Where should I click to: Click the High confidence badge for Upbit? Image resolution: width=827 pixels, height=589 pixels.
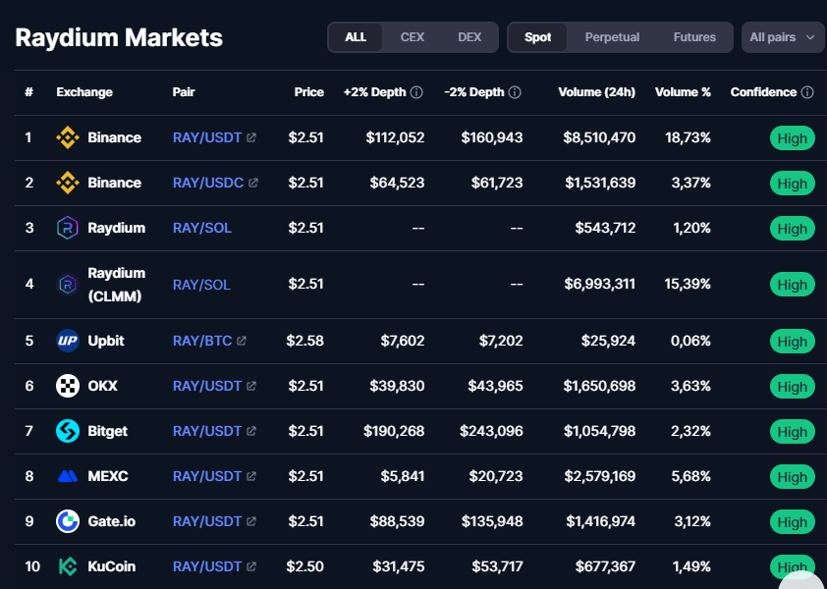point(793,342)
